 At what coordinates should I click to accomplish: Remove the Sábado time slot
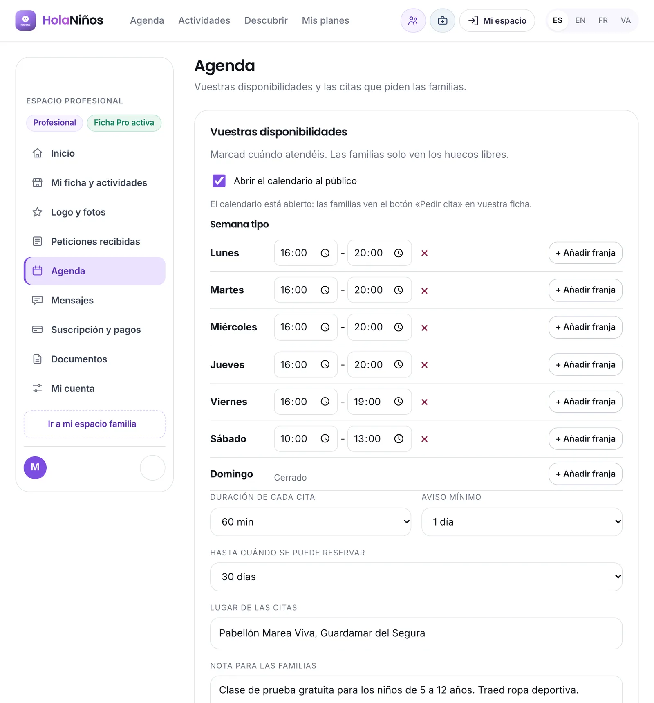tap(424, 439)
